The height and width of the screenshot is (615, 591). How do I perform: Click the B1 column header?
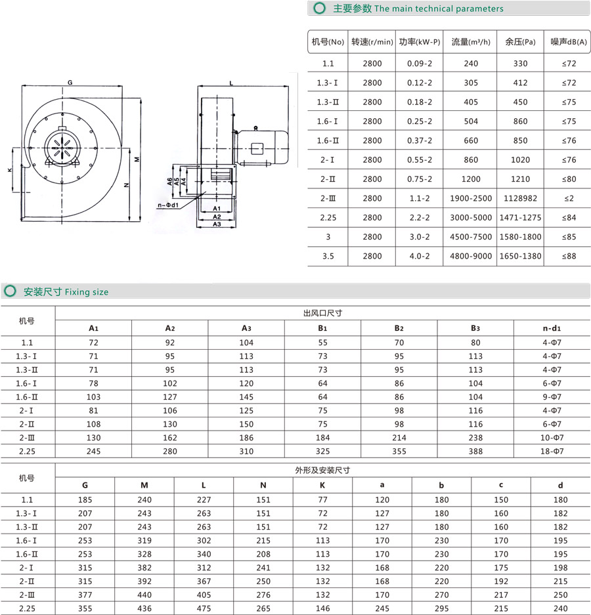point(322,328)
